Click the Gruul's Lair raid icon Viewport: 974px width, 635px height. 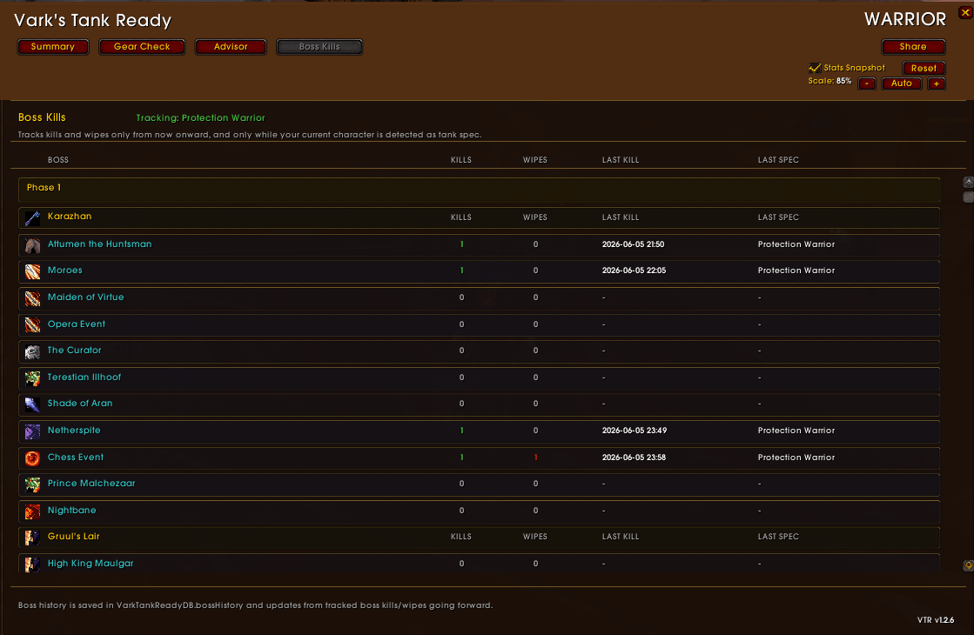point(32,538)
